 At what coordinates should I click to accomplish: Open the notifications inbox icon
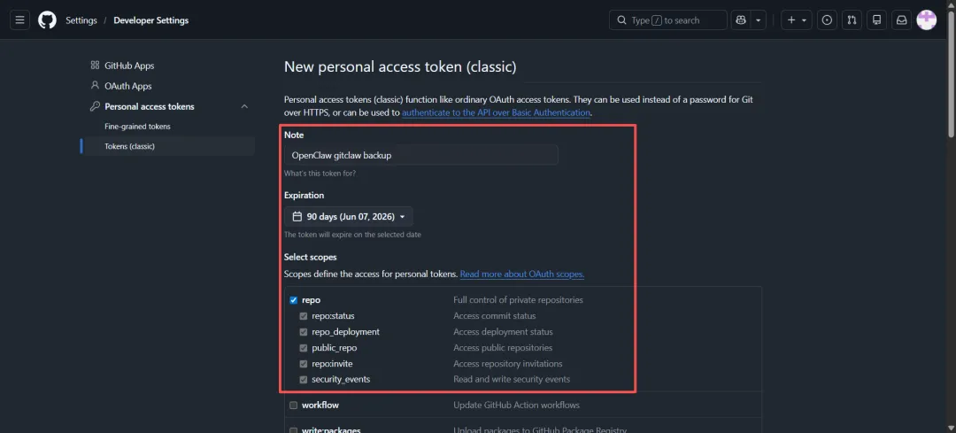coord(901,20)
